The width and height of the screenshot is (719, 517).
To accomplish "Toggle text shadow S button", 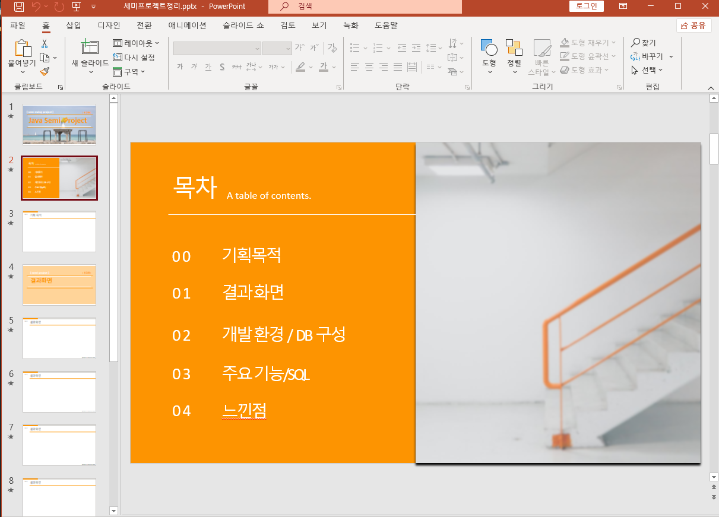I will click(222, 66).
